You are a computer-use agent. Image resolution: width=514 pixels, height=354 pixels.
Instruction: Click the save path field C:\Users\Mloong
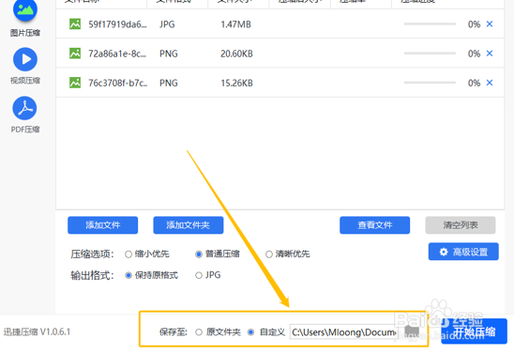pyautogui.click(x=343, y=332)
